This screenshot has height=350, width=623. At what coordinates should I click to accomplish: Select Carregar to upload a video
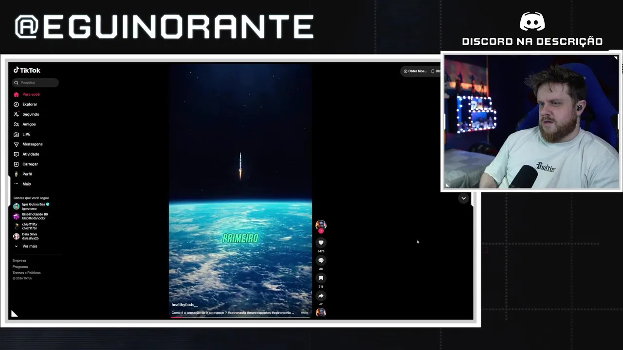coord(26,164)
